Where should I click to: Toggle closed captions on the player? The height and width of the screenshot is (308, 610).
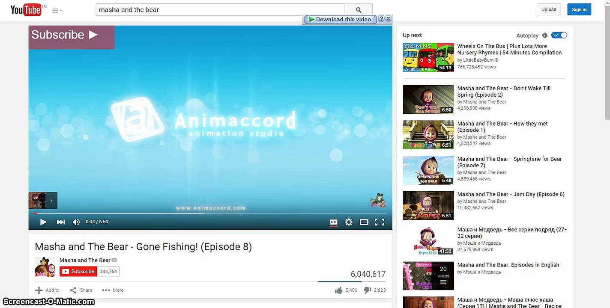coord(333,222)
